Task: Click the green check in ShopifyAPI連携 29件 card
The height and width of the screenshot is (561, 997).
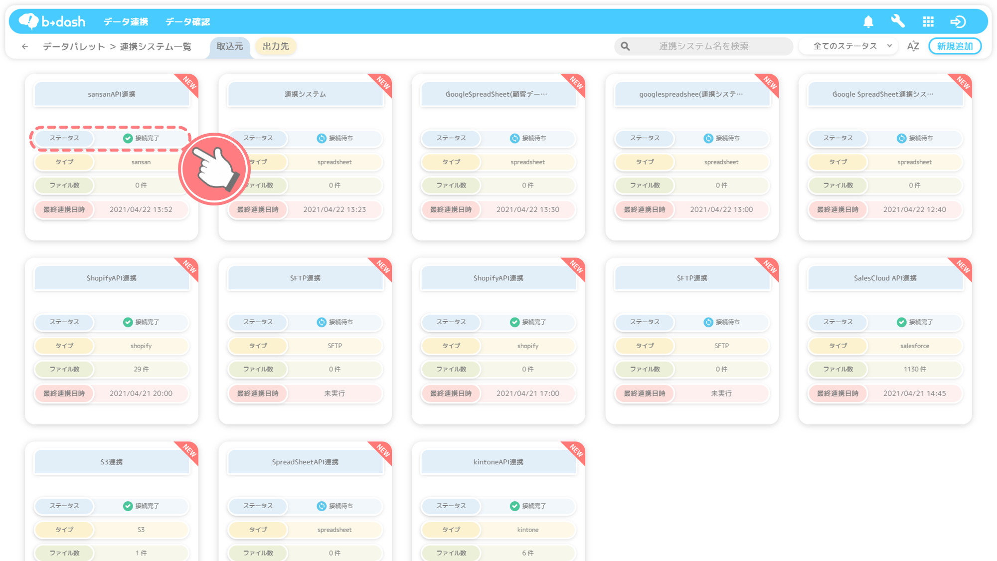Action: click(x=128, y=322)
